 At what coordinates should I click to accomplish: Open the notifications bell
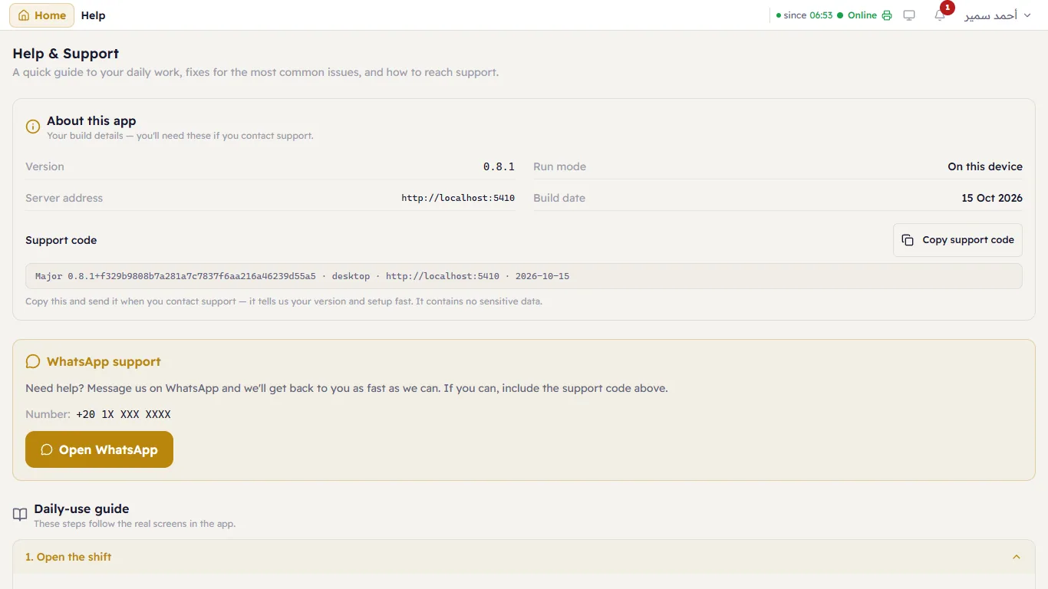pos(940,15)
